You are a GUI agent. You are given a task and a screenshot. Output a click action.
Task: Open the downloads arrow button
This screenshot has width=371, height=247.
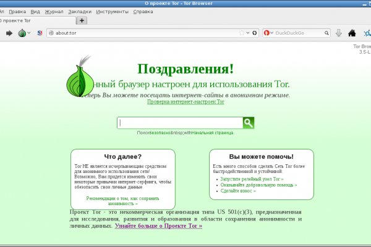[x=338, y=33]
